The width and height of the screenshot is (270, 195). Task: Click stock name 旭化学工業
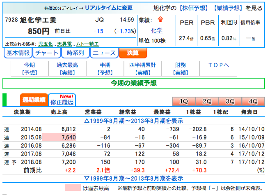click(38, 20)
